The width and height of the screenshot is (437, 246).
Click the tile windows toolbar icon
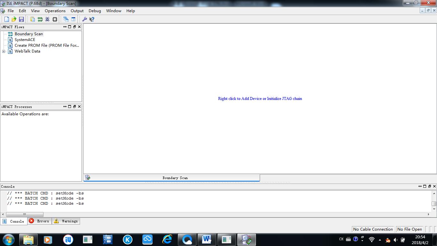[x=73, y=19]
